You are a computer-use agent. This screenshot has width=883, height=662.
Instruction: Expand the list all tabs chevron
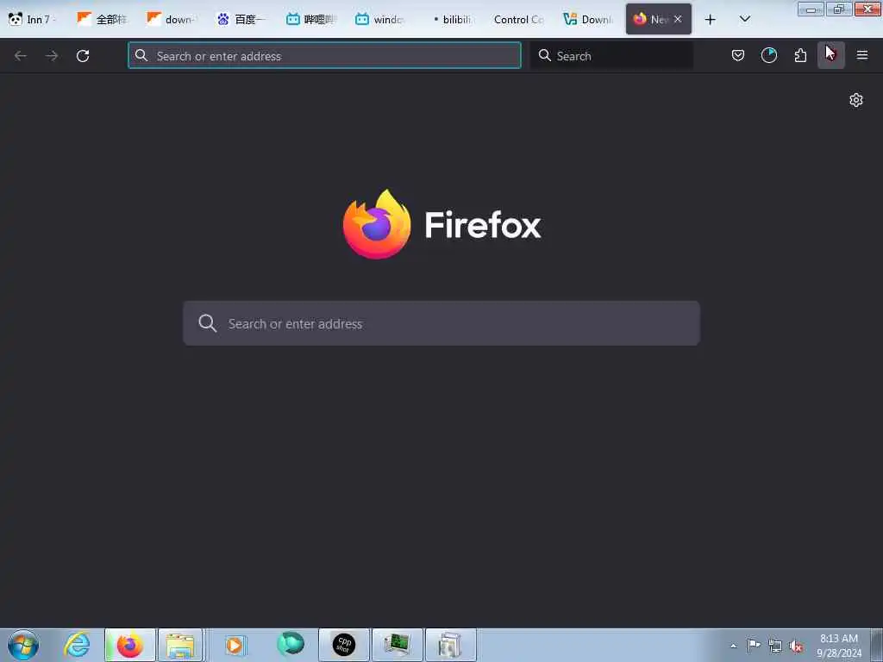(x=744, y=19)
